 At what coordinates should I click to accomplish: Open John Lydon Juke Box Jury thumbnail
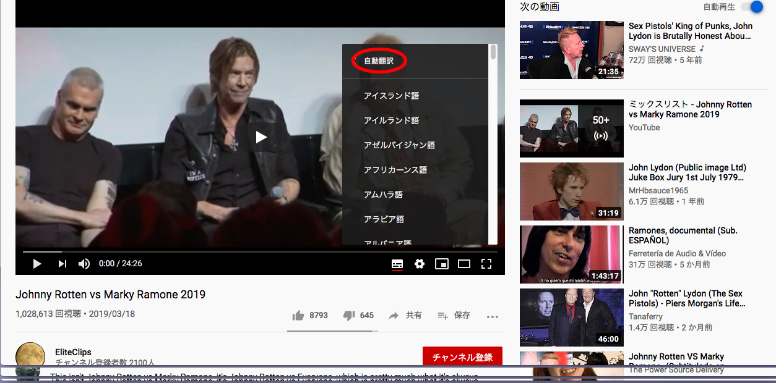(x=572, y=192)
